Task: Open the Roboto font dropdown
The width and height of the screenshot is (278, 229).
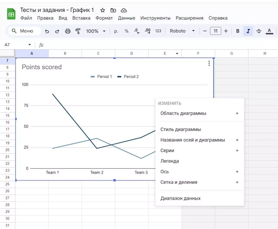Action: pyautogui.click(x=182, y=31)
